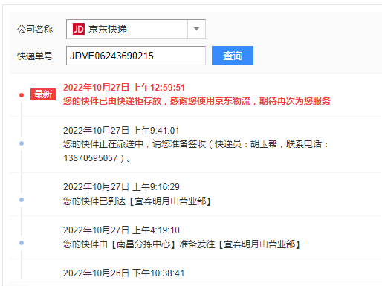Image resolution: width=382 pixels, height=286 pixels.
Task: Click courier phone number 13870595057
Action: click(x=91, y=158)
